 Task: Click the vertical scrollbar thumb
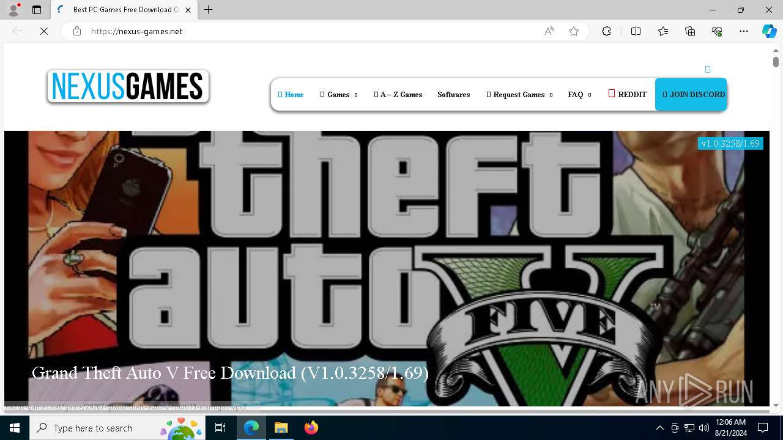pyautogui.click(x=776, y=62)
